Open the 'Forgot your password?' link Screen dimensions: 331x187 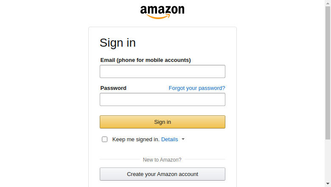(x=197, y=88)
